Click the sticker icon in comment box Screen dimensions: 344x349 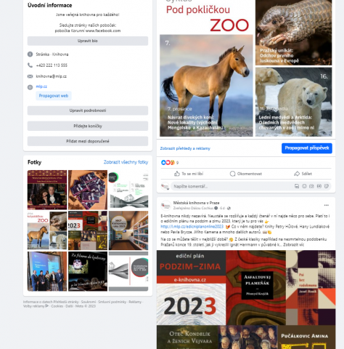click(327, 186)
